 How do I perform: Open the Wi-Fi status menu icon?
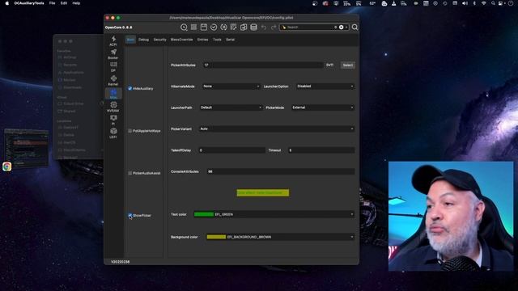484,3
